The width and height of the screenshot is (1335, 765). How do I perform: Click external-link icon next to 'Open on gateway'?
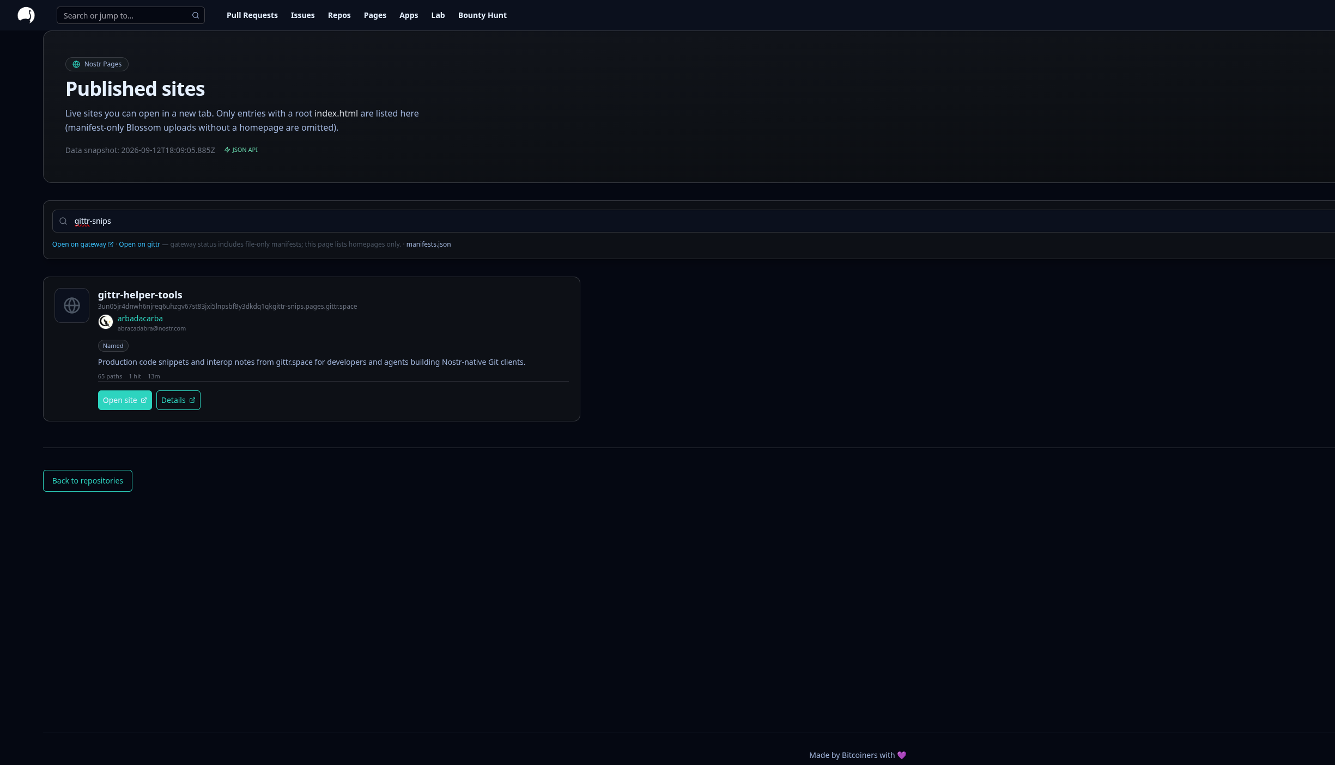point(111,244)
